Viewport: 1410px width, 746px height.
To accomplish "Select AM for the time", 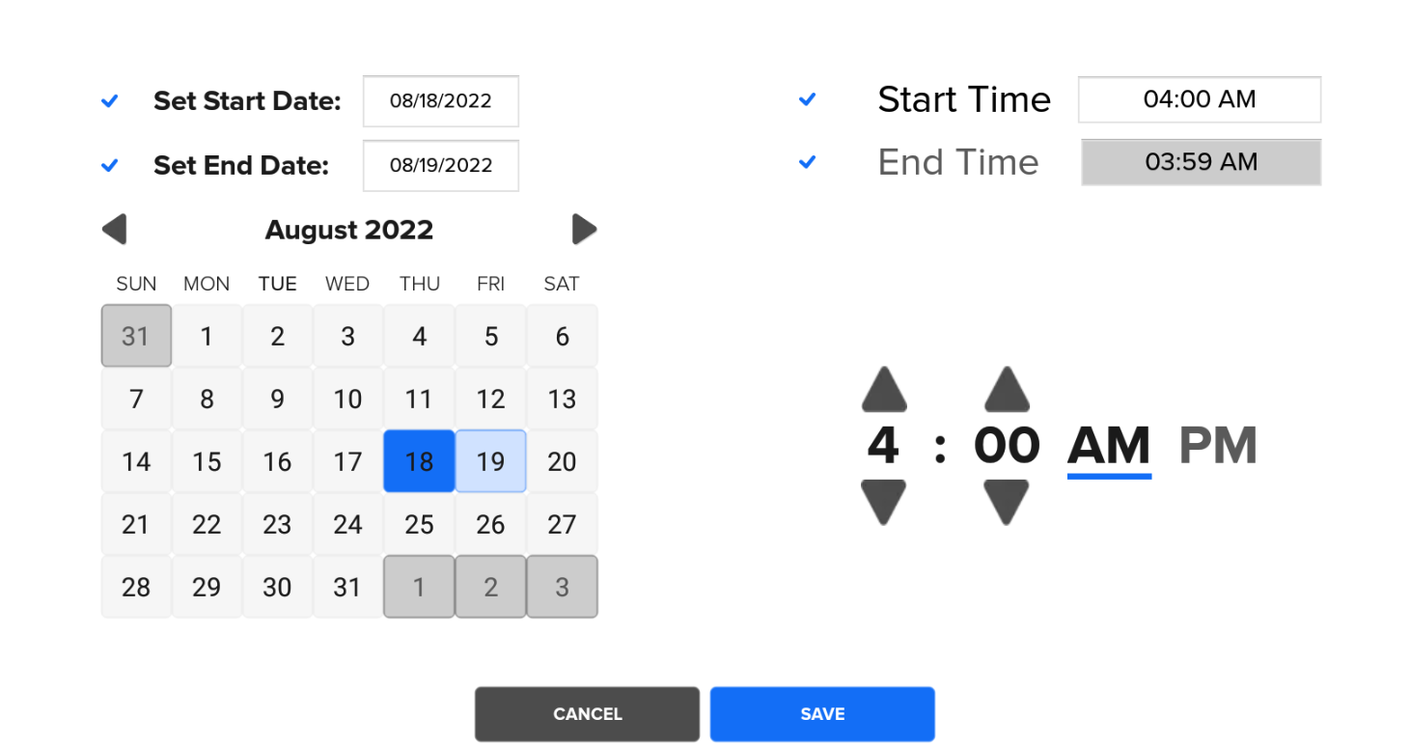I will 1109,446.
